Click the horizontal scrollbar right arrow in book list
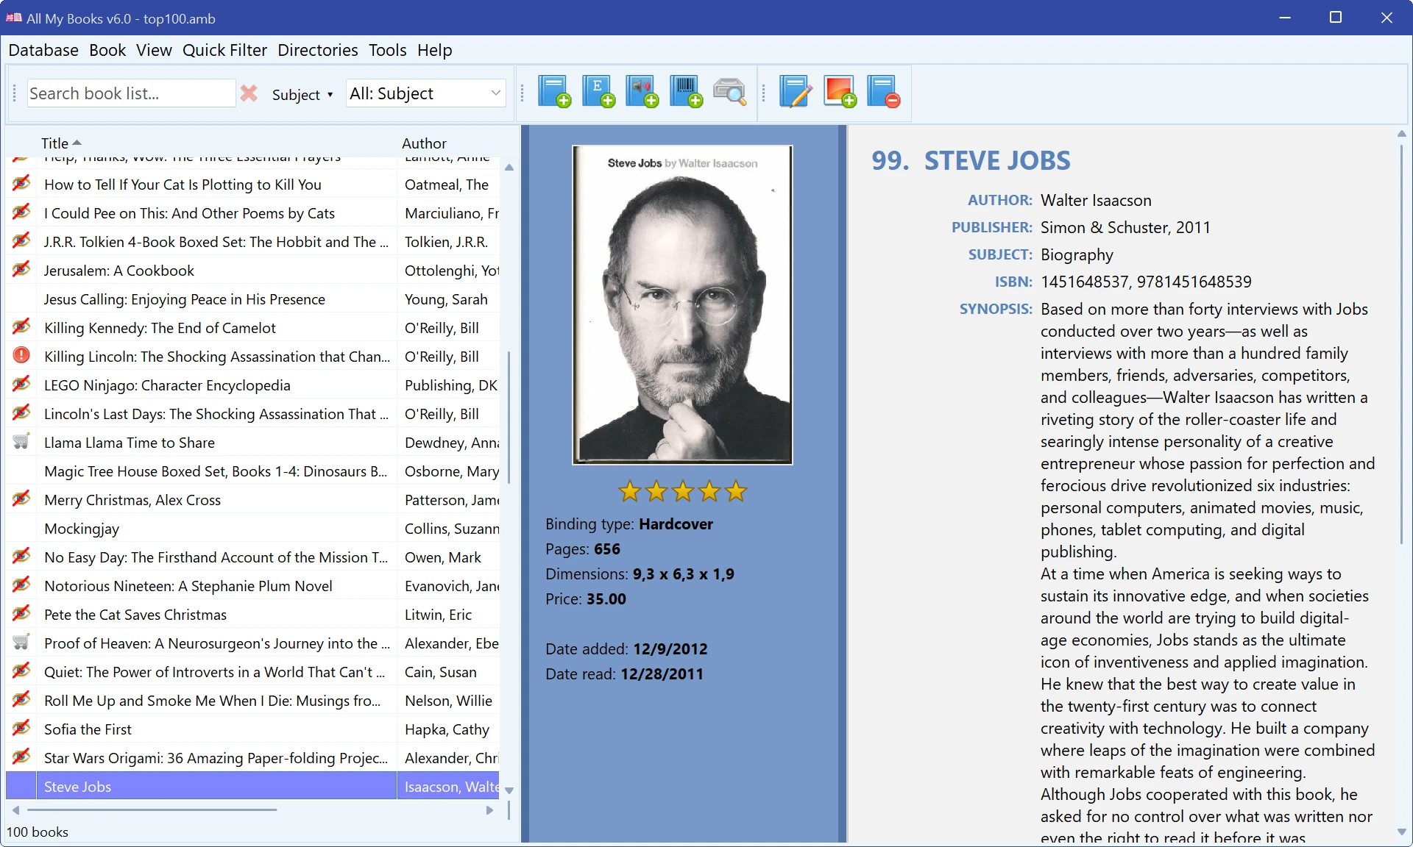The height and width of the screenshot is (847, 1413). pyautogui.click(x=489, y=810)
